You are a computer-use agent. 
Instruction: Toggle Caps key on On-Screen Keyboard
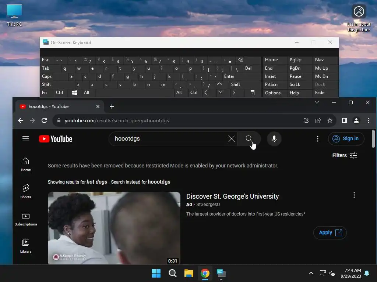click(x=53, y=76)
